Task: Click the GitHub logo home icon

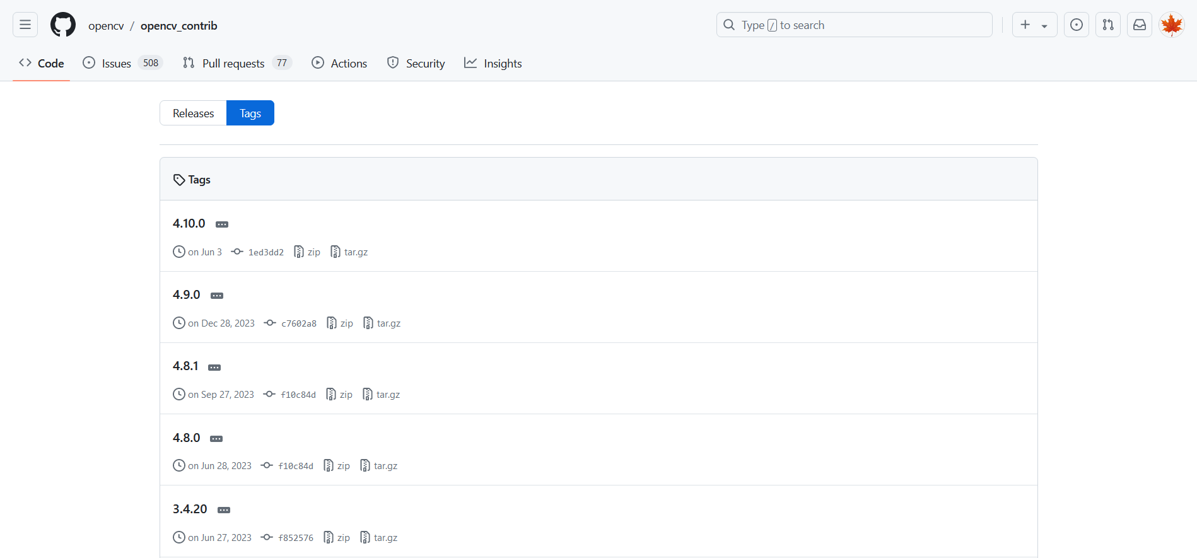Action: point(63,25)
